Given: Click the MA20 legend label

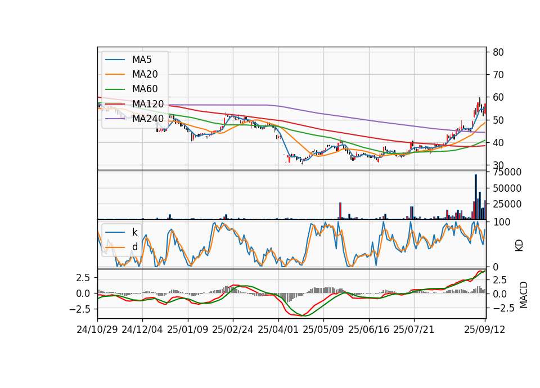Looking at the screenshot, I should (145, 74).
